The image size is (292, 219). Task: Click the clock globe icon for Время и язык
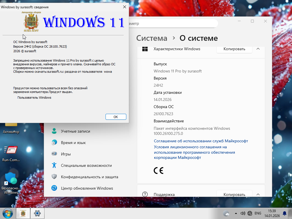pyautogui.click(x=54, y=142)
